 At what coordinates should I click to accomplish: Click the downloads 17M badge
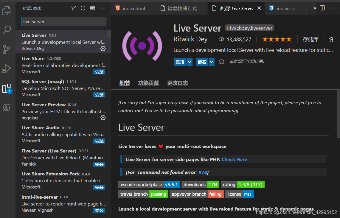(x=200, y=185)
